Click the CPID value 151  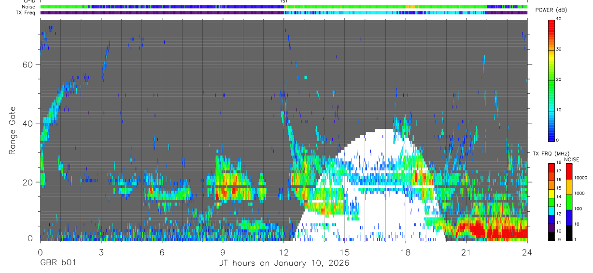pyautogui.click(x=284, y=2)
